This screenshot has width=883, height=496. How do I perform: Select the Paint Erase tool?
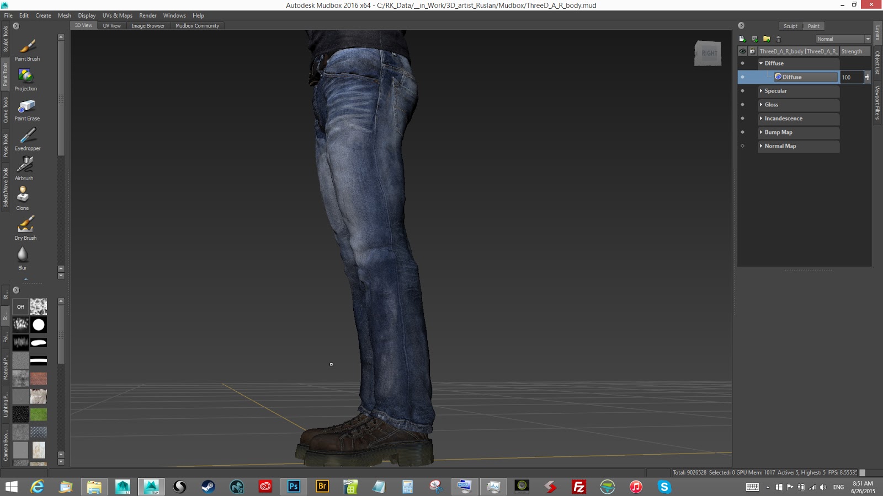click(27, 110)
